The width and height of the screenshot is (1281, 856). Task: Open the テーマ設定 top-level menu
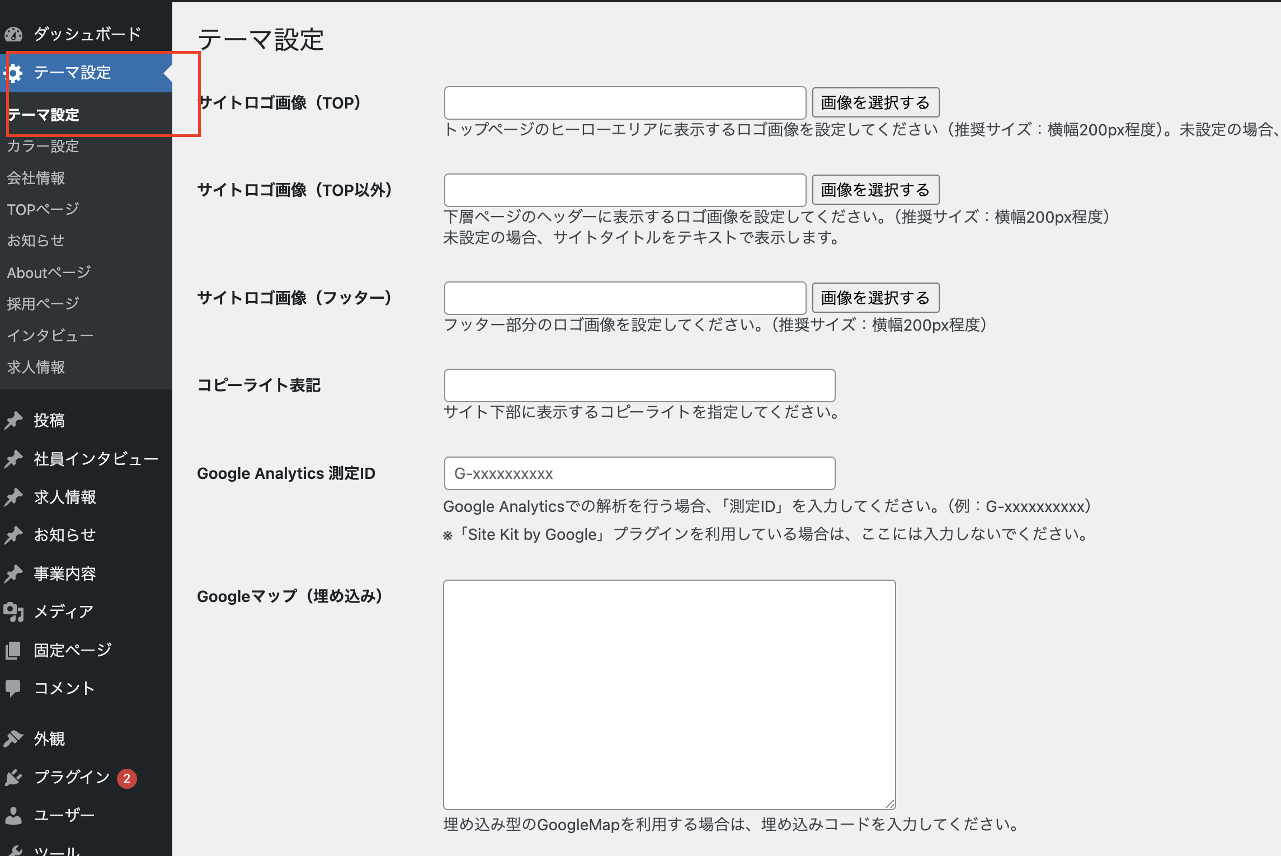[x=86, y=73]
